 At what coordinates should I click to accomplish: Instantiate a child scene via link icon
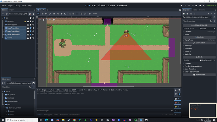7,14
